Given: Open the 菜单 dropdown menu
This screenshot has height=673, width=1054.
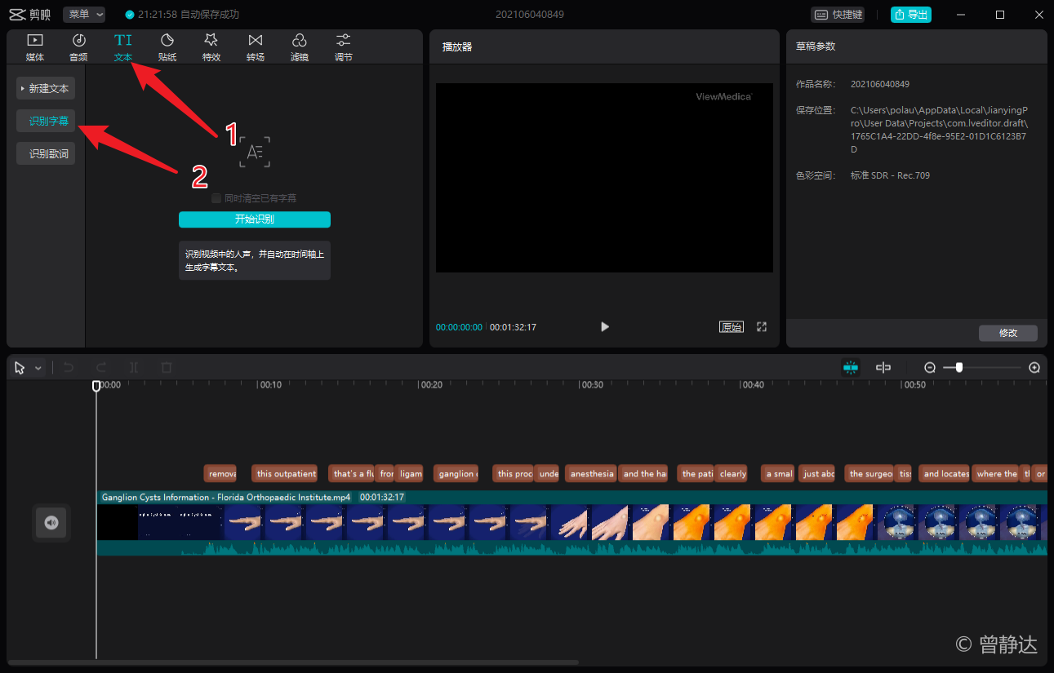Looking at the screenshot, I should (x=84, y=15).
